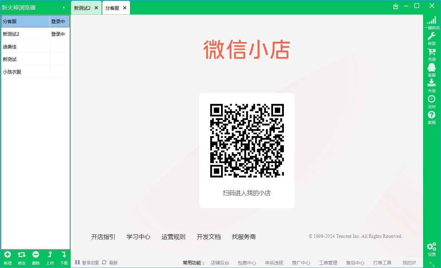The image size is (441, 268).
Task: Click the 修改 loop arrows icon
Action: pyautogui.click(x=21, y=255)
